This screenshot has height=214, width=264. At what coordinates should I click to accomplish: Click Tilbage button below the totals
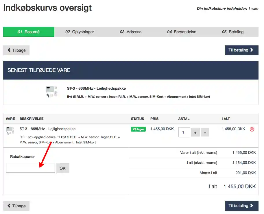pyautogui.click(x=16, y=206)
